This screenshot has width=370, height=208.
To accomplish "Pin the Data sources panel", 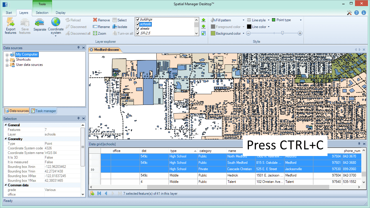I will [78, 48].
